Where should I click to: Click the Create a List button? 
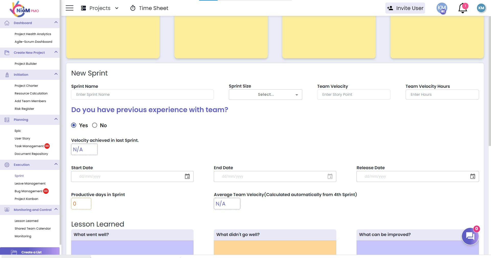[30, 251]
